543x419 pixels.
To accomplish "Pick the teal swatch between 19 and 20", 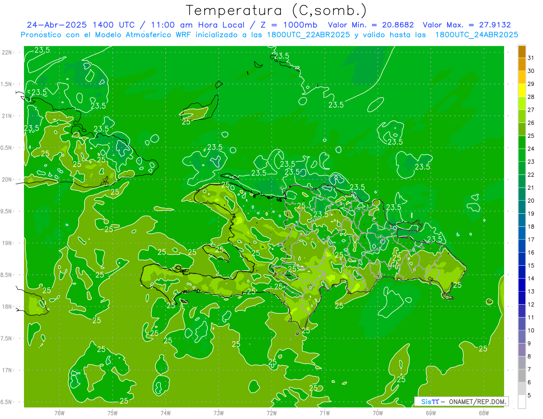I will 522,207.
